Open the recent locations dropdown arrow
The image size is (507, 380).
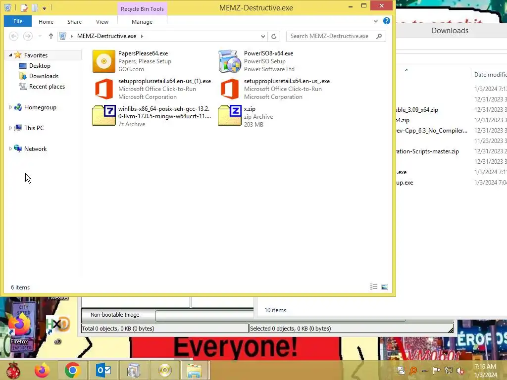point(40,36)
